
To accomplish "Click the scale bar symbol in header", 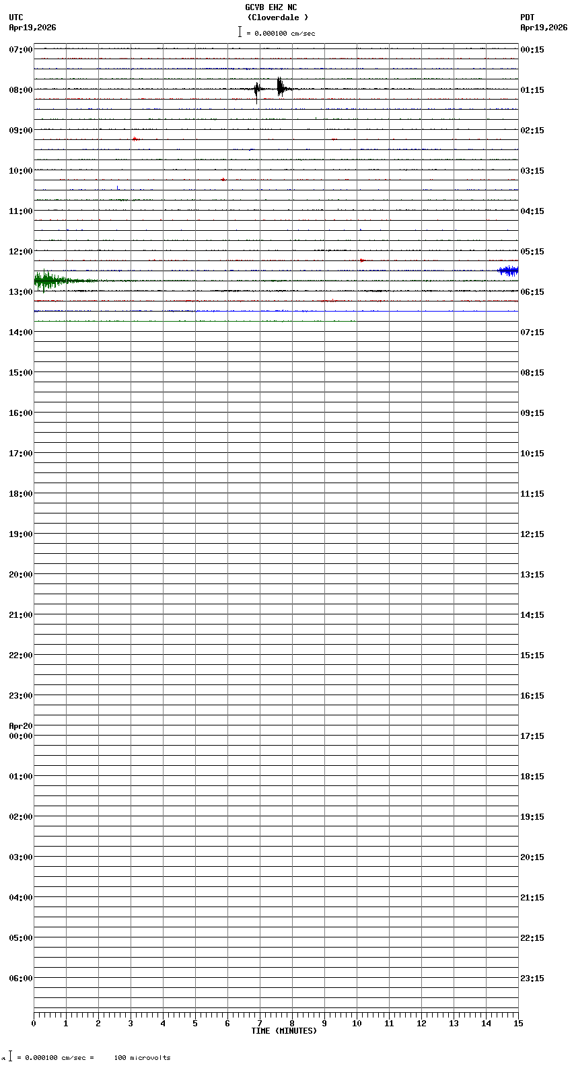I will pyautogui.click(x=240, y=32).
